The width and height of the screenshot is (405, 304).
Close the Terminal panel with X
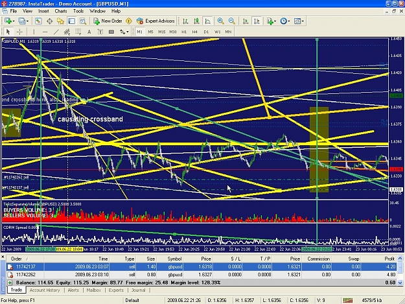point(3,257)
